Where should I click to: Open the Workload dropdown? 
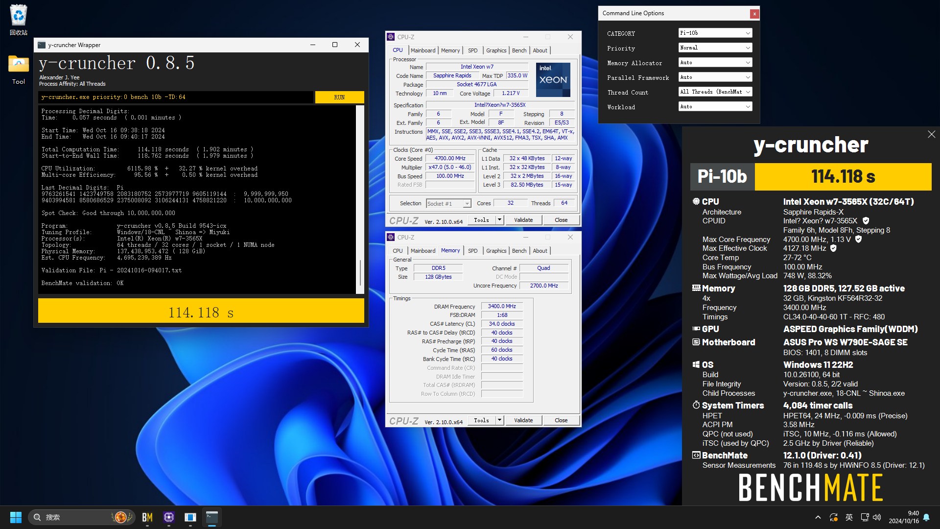(715, 106)
